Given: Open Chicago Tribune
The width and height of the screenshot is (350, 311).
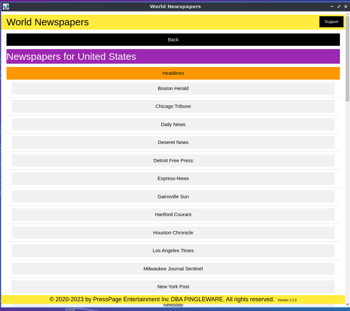Looking at the screenshot, I should pyautogui.click(x=173, y=106).
